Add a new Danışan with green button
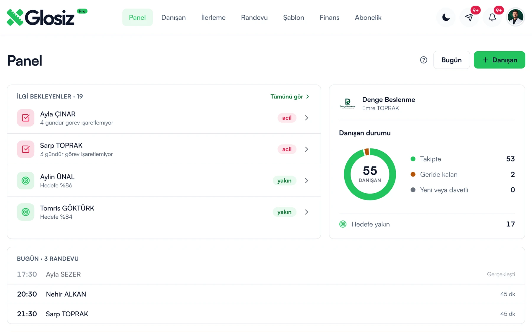 (x=499, y=60)
